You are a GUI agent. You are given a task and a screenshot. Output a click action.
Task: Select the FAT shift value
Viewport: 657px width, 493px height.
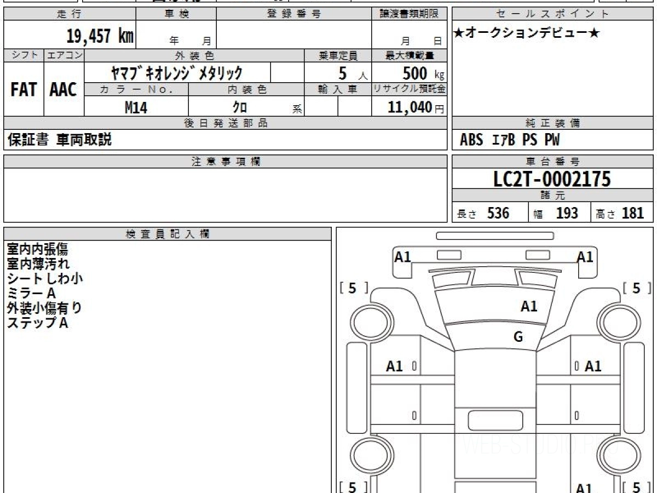click(x=24, y=89)
